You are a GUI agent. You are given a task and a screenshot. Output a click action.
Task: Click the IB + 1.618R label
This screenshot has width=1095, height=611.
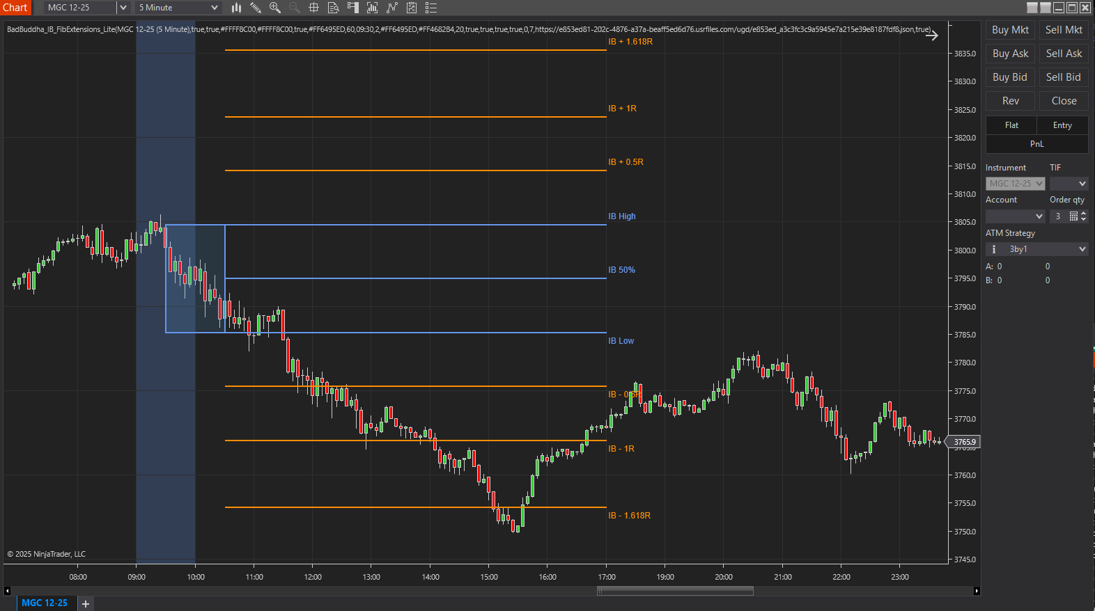click(630, 42)
